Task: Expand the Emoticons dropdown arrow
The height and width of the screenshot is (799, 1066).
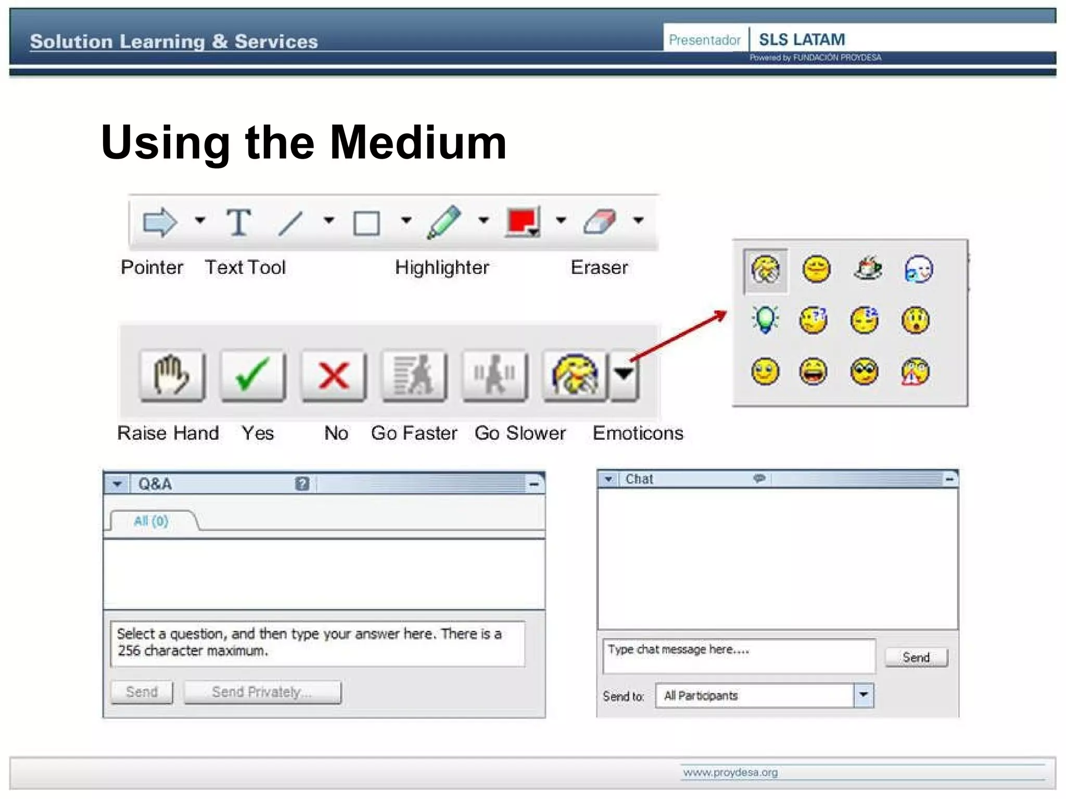Action: tap(624, 374)
